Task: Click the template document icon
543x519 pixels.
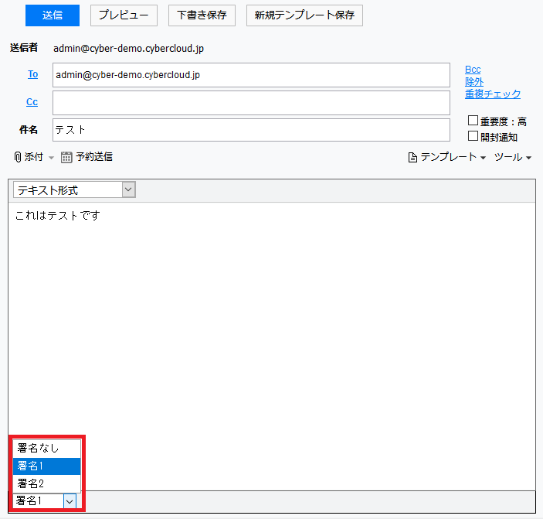Action: pos(413,158)
